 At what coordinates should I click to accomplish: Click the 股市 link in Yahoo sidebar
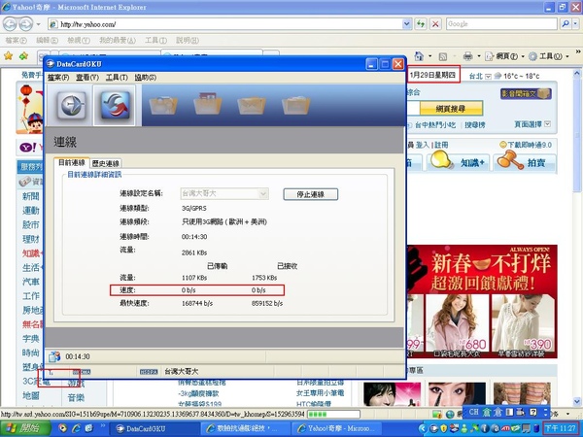point(30,225)
